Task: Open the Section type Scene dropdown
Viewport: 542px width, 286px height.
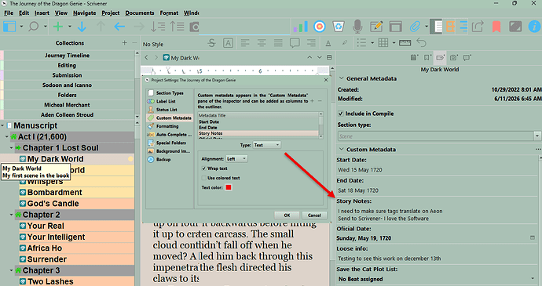Action: pos(439,136)
